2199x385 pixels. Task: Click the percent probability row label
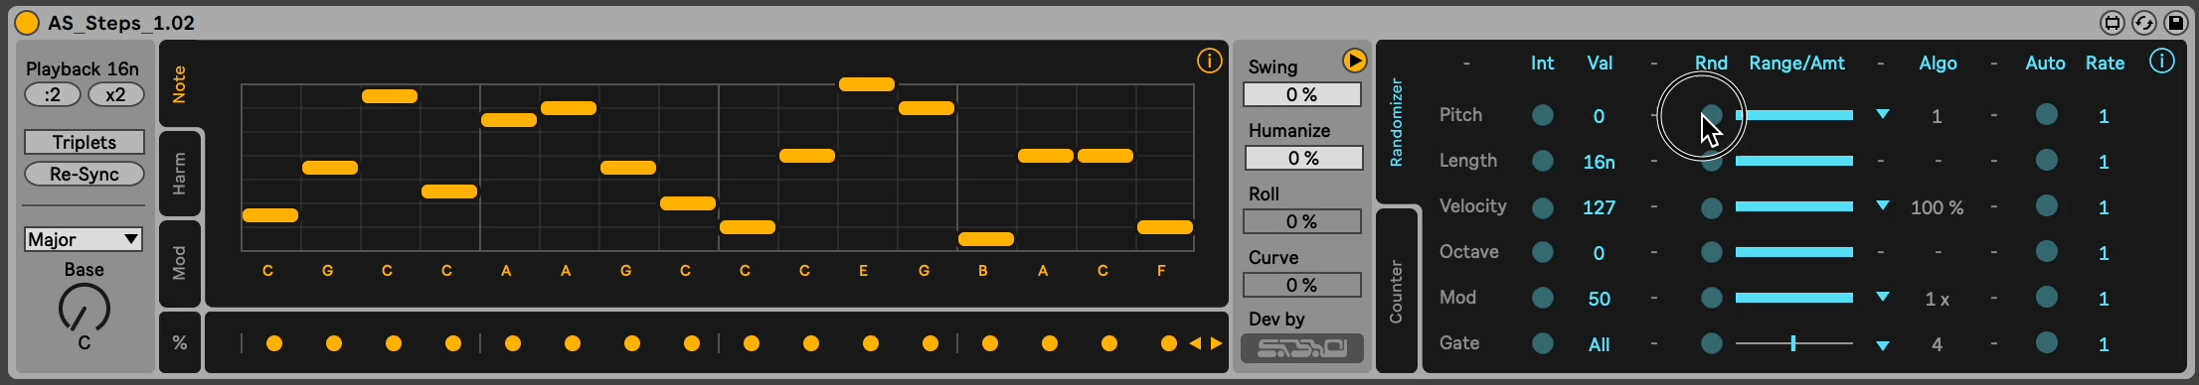(x=180, y=342)
